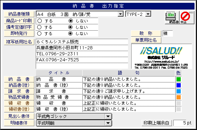Expand the TYPE-2 dropdown
This screenshot has width=197, height=130.
(x=148, y=14)
